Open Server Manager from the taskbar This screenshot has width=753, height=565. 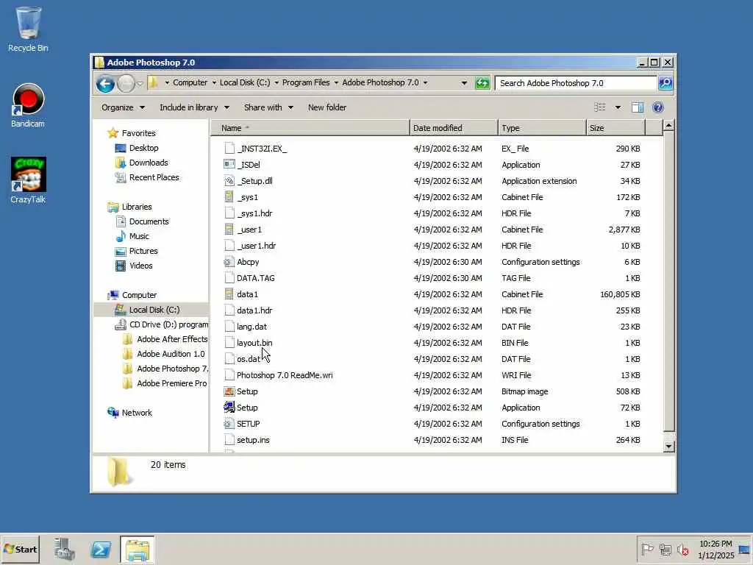click(64, 549)
